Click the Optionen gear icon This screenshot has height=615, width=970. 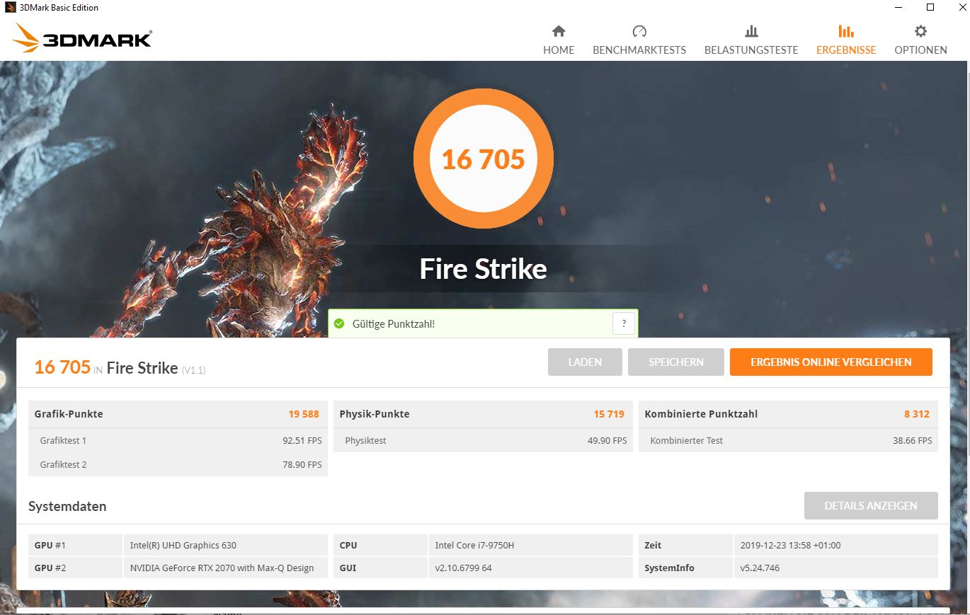click(x=920, y=31)
